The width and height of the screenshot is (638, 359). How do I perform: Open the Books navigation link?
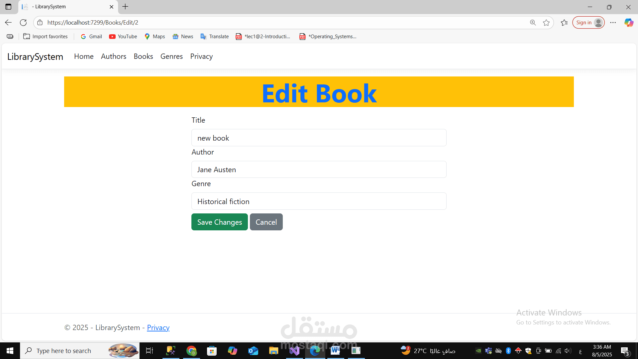(143, 57)
